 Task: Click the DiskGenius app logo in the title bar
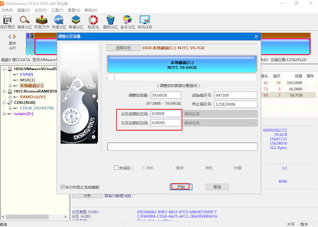2,3
